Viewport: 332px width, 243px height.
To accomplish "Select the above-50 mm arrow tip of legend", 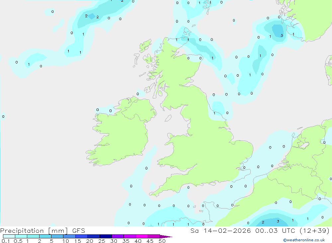I will tap(166, 236).
